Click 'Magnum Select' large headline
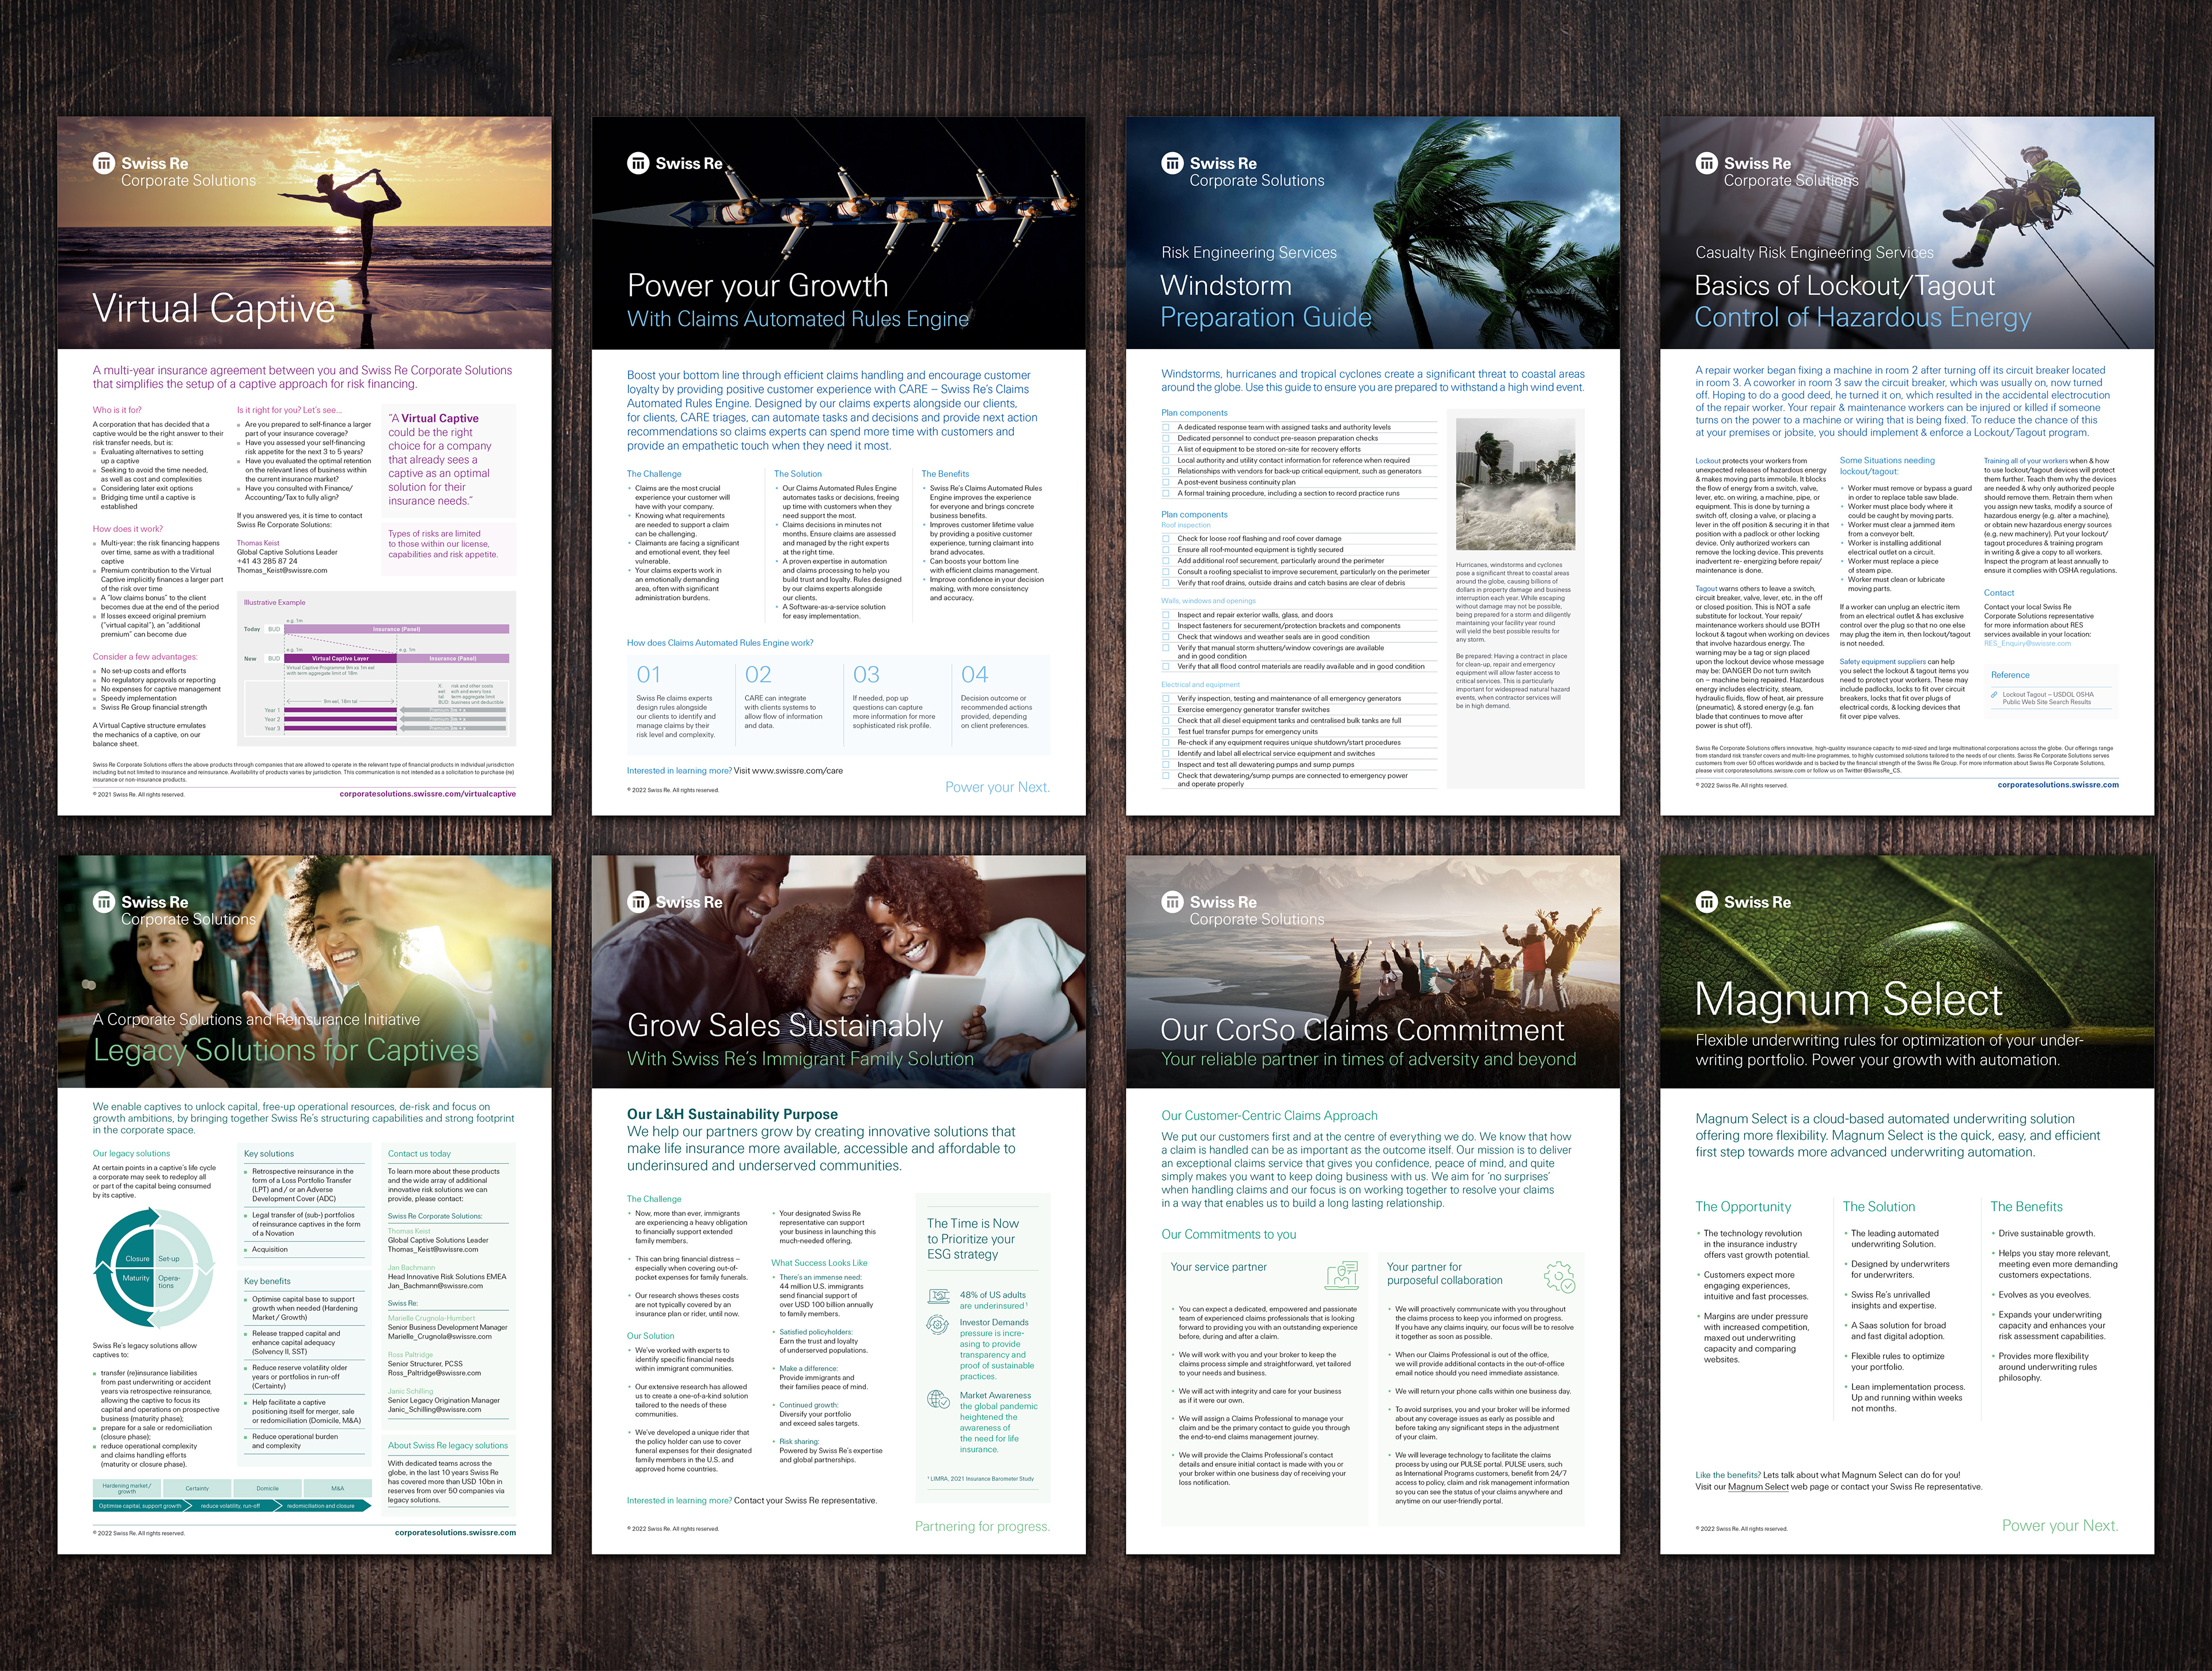Screen dimensions: 2212x1671 point(1849,999)
